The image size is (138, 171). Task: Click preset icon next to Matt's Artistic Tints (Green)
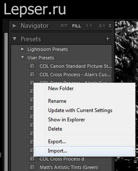click(32, 167)
